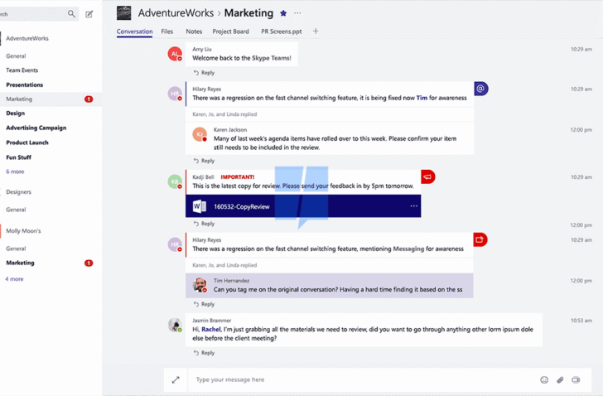This screenshot has height=396, width=603.
Task: Click AdventureWorks in the header breadcrumb
Action: click(176, 13)
